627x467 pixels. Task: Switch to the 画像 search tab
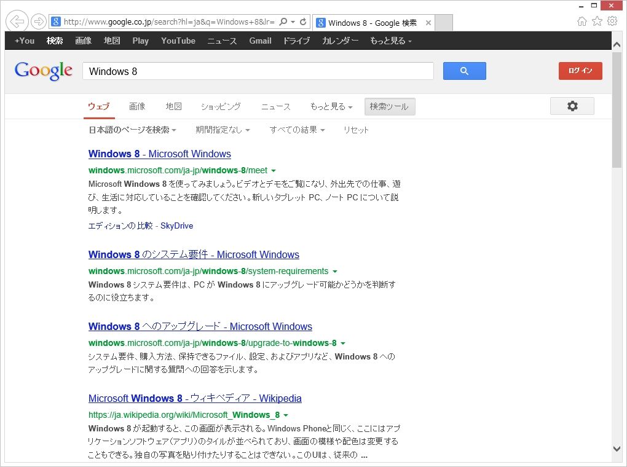click(137, 106)
